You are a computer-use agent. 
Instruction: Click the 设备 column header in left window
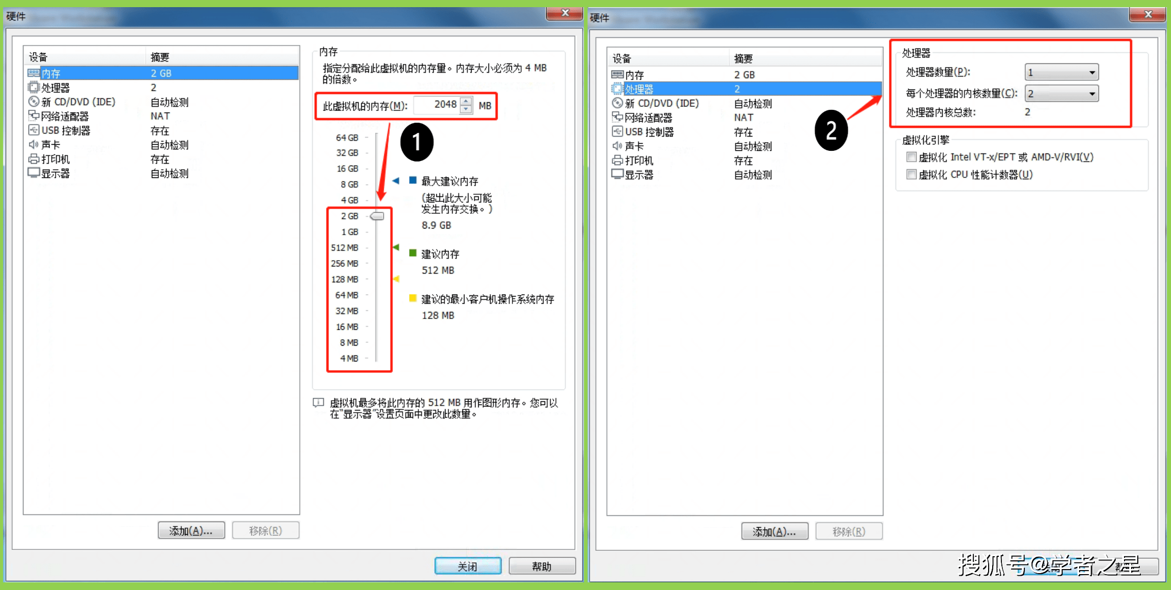pyautogui.click(x=85, y=57)
